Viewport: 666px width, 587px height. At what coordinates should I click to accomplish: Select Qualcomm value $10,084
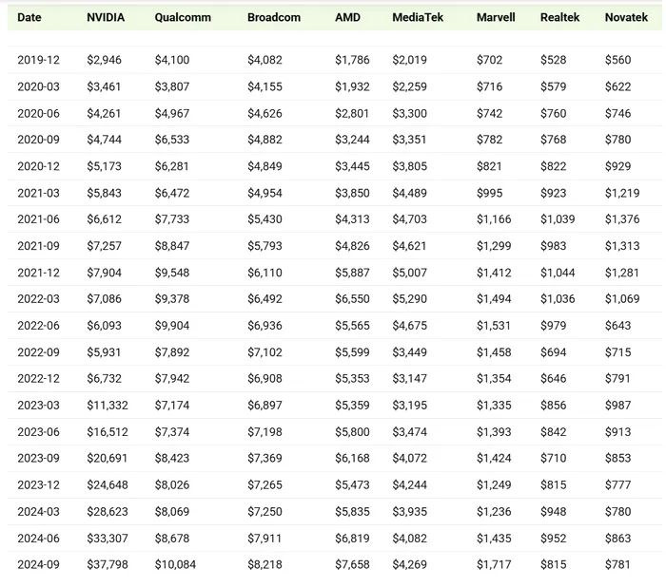pyautogui.click(x=175, y=564)
